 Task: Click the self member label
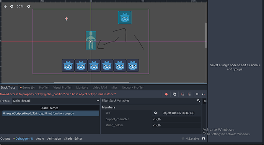coord(108,113)
